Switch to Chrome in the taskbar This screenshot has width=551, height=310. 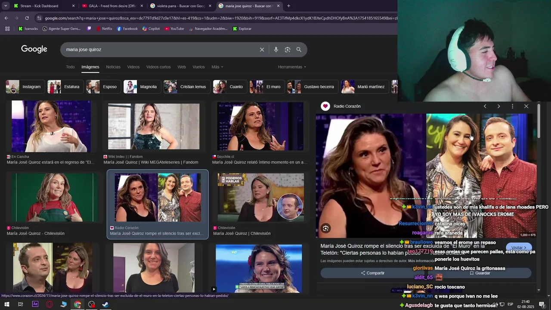77,304
